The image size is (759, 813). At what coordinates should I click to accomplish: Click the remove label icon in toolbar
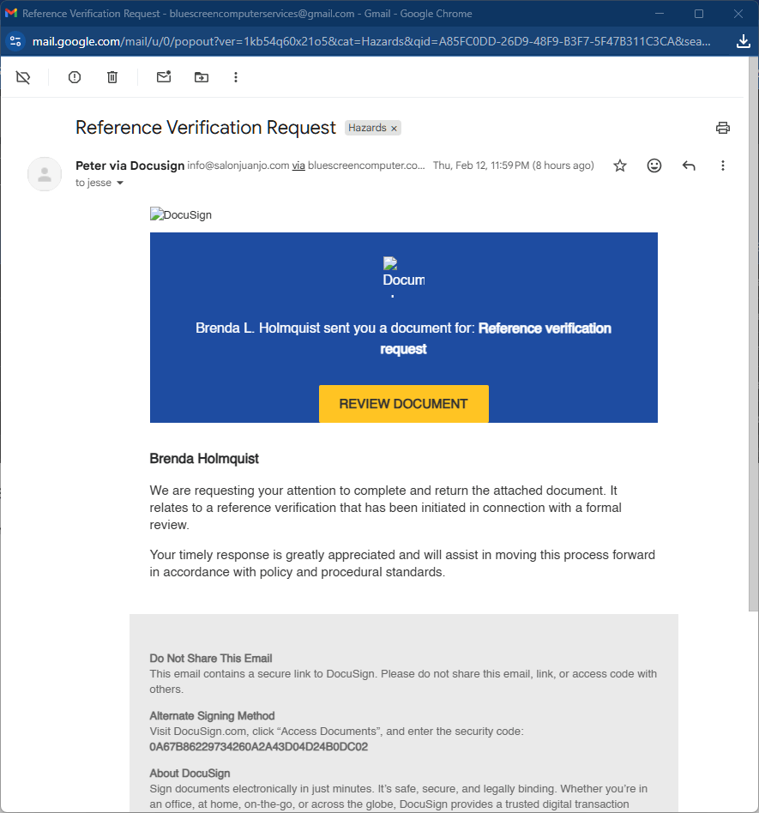(23, 77)
